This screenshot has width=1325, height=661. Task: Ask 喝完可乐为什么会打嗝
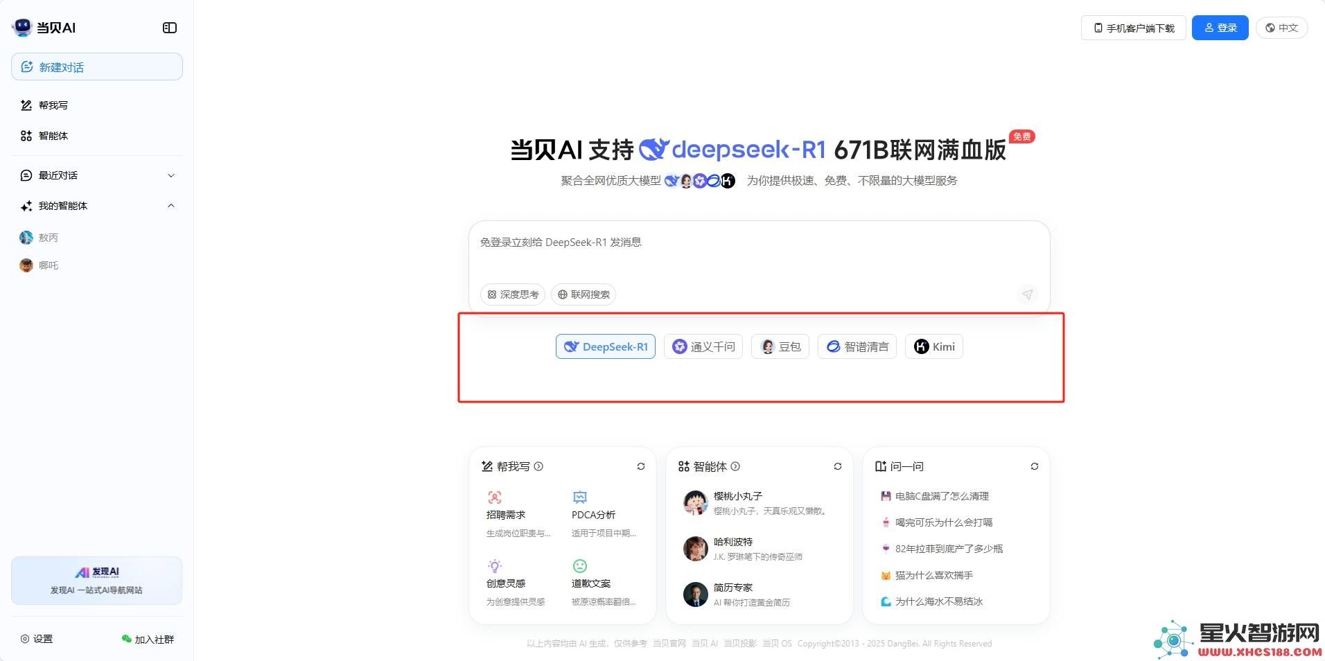[x=937, y=522]
